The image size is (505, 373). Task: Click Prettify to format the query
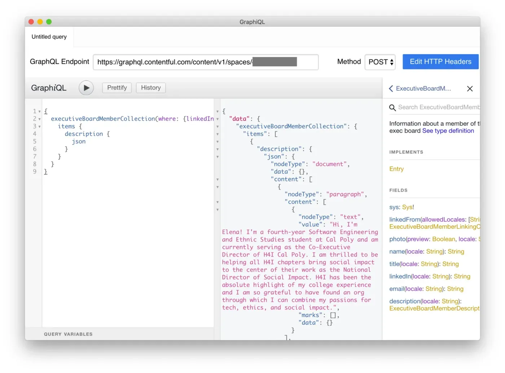tap(117, 88)
